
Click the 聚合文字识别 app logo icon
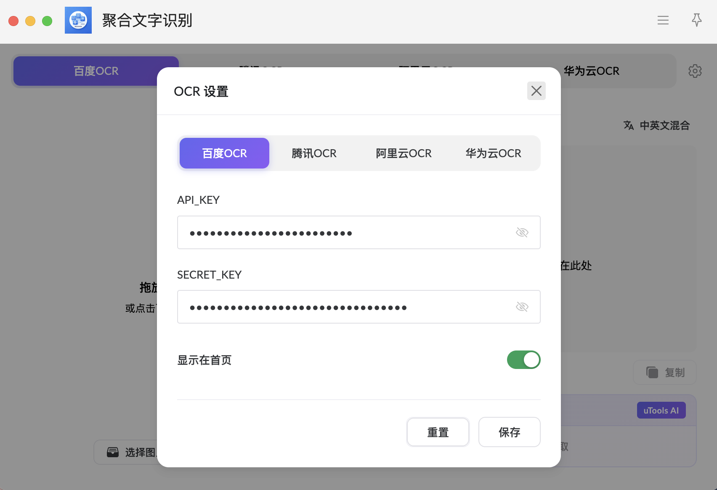pyautogui.click(x=78, y=20)
